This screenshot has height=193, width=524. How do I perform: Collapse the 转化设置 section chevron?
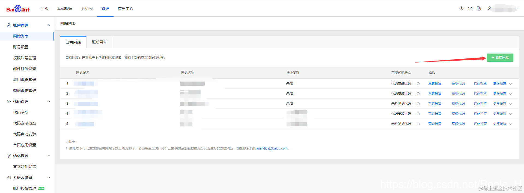coord(49,155)
